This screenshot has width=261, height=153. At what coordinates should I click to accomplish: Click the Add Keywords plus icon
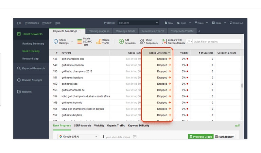coord(121,41)
